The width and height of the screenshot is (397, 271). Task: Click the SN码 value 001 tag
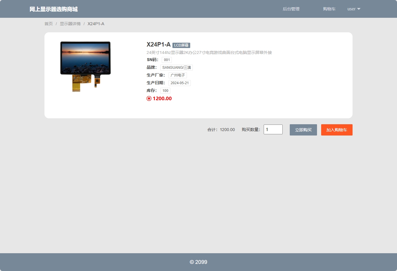click(x=167, y=60)
